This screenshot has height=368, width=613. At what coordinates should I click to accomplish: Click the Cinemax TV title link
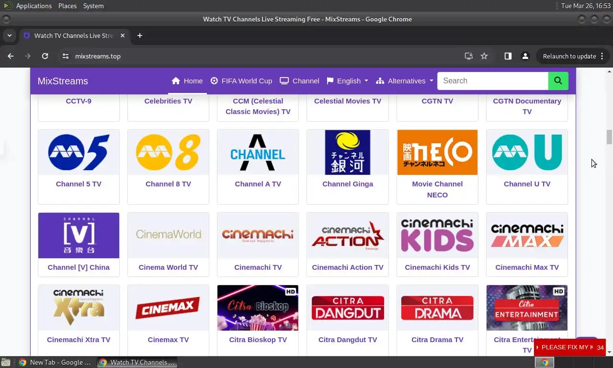168,340
